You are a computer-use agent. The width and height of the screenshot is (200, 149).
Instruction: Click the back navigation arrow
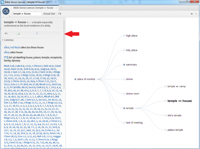click(192, 14)
